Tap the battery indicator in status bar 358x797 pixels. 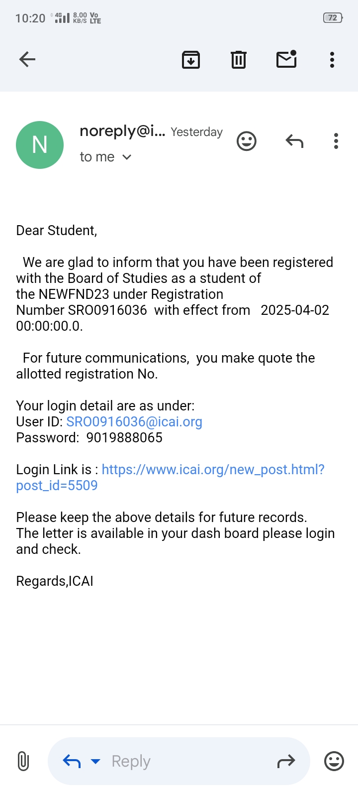pos(333,18)
